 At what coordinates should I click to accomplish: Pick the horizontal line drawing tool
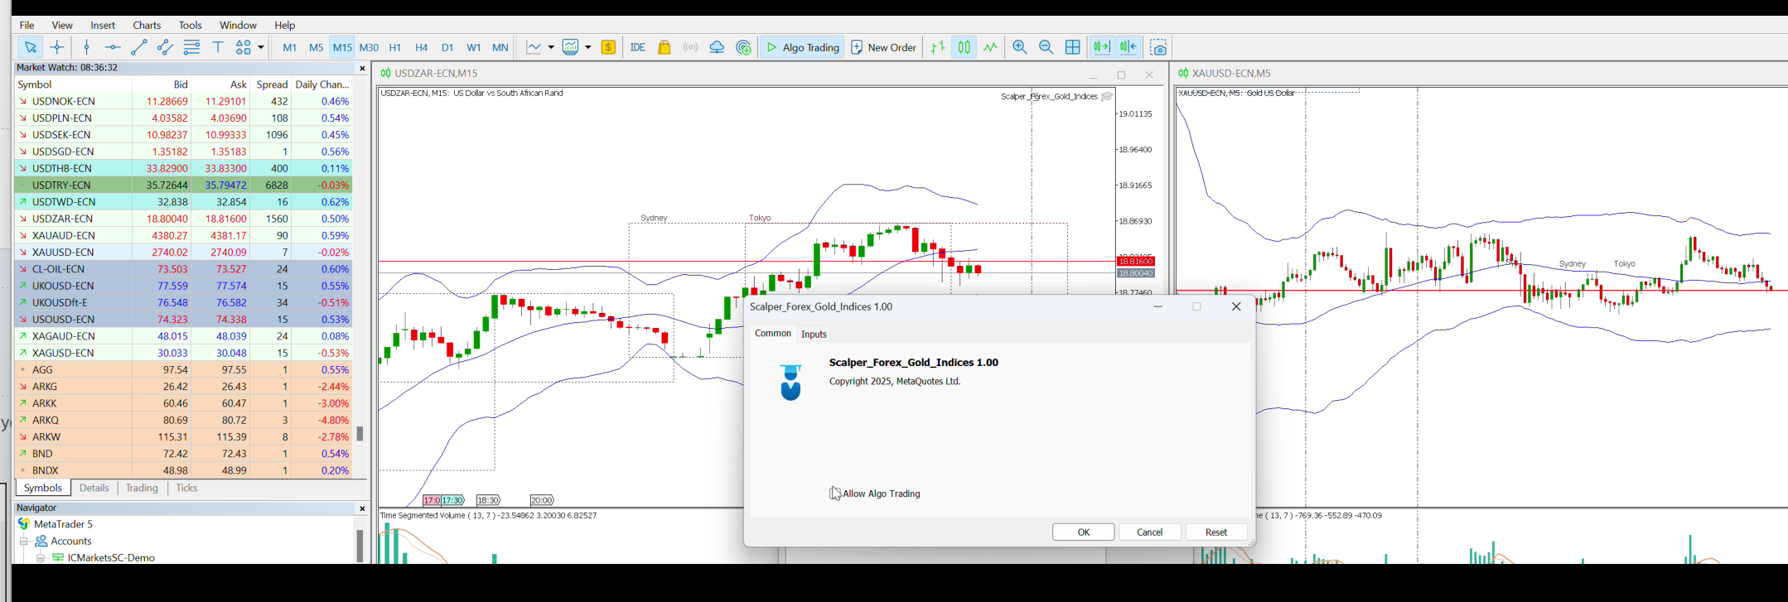[x=113, y=47]
